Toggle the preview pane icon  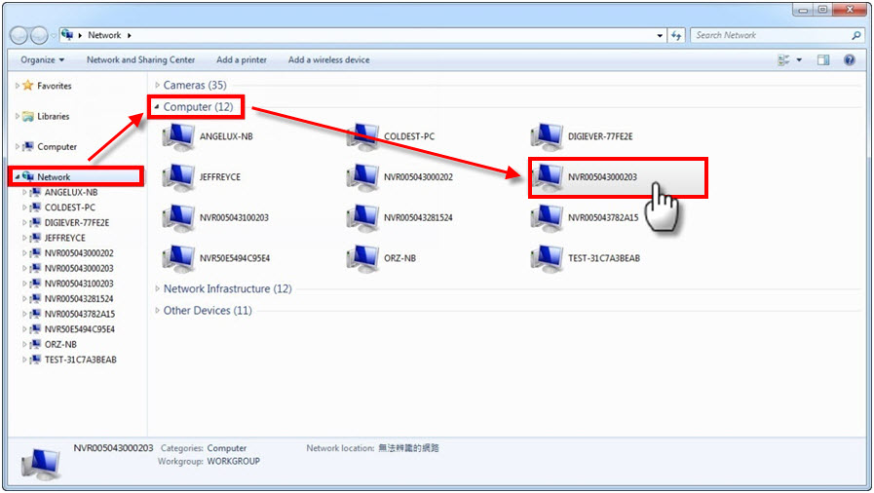[x=823, y=60]
